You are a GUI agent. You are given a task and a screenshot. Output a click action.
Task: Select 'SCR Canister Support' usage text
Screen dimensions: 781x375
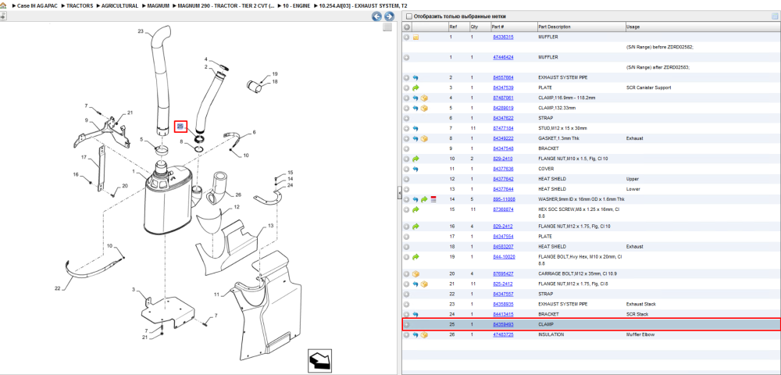click(648, 87)
